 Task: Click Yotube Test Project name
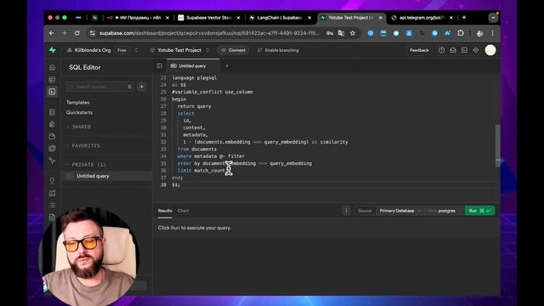tap(179, 50)
